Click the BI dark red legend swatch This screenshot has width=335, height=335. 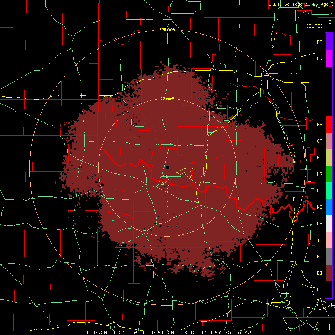click(329, 273)
